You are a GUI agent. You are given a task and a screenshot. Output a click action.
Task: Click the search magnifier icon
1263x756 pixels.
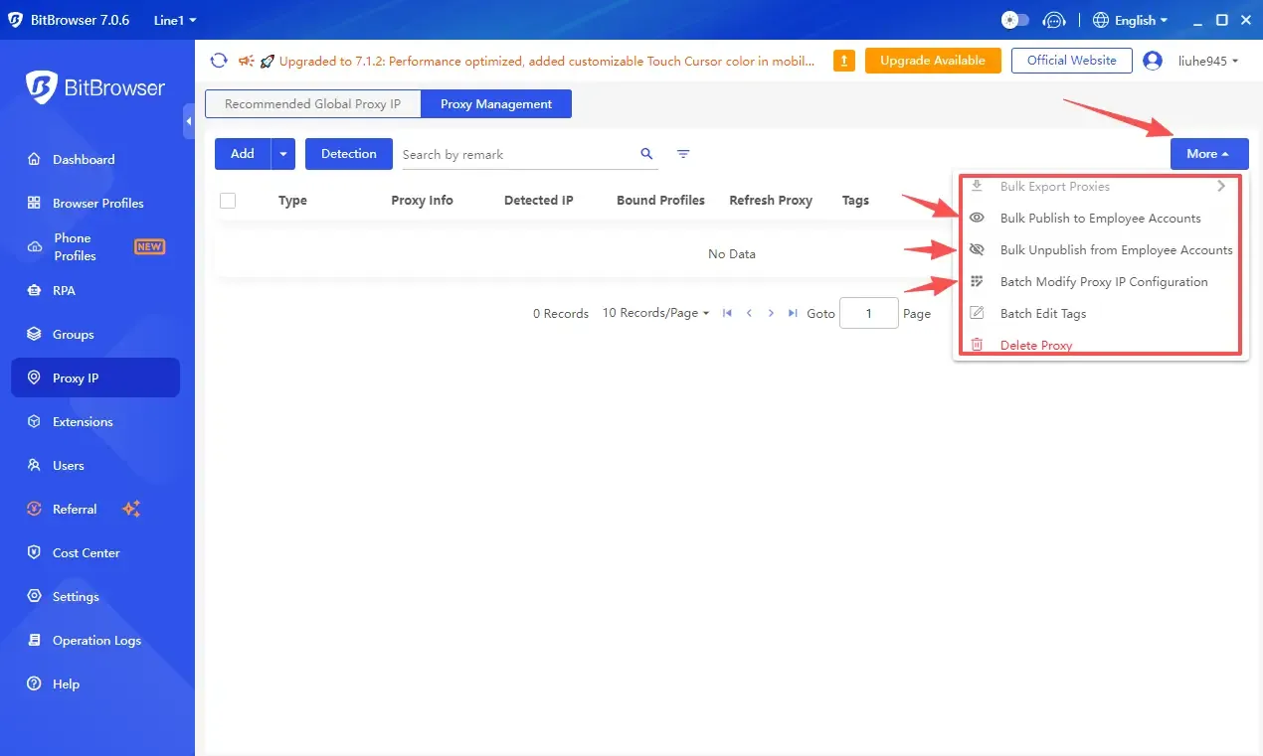[646, 154]
